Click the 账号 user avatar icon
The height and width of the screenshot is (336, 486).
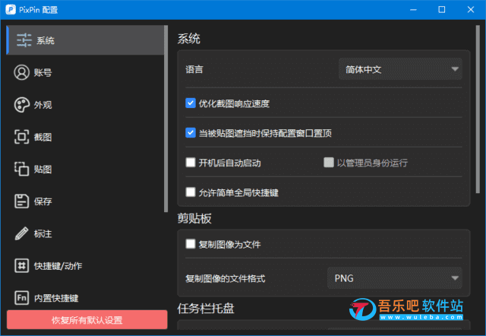point(21,73)
